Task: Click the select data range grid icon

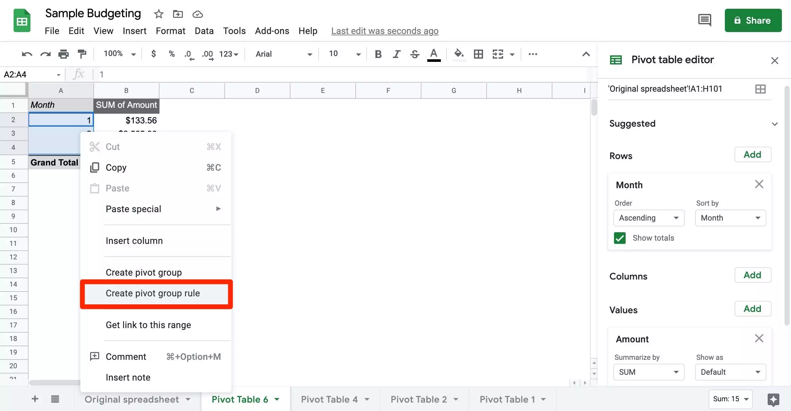Action: [760, 89]
